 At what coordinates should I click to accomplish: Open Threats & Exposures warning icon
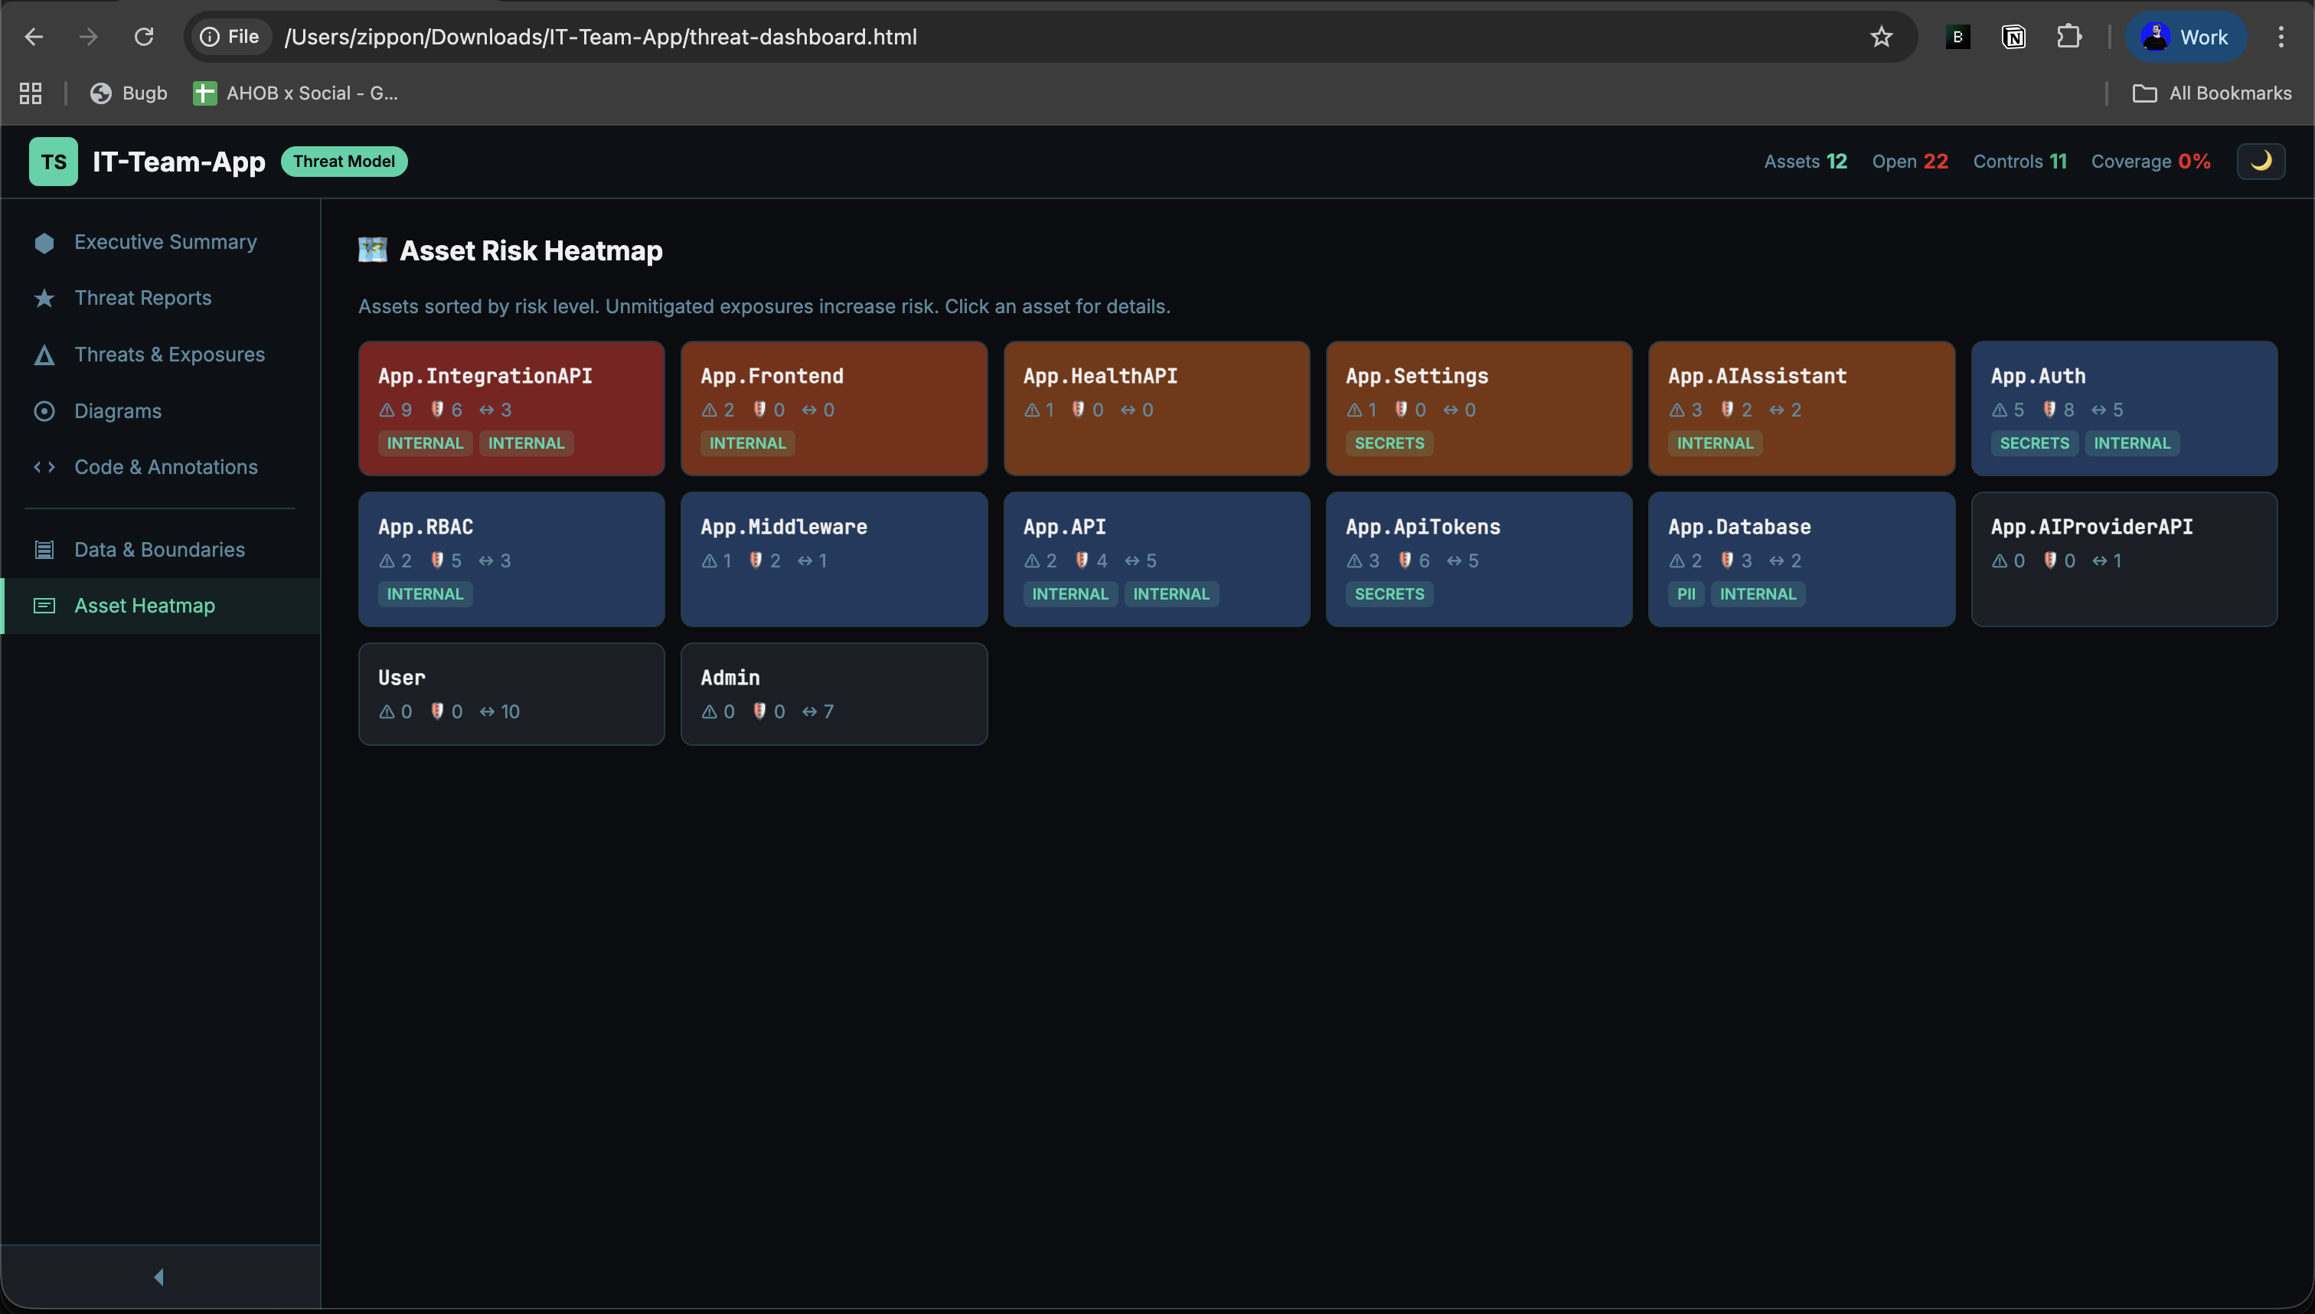pyautogui.click(x=44, y=354)
